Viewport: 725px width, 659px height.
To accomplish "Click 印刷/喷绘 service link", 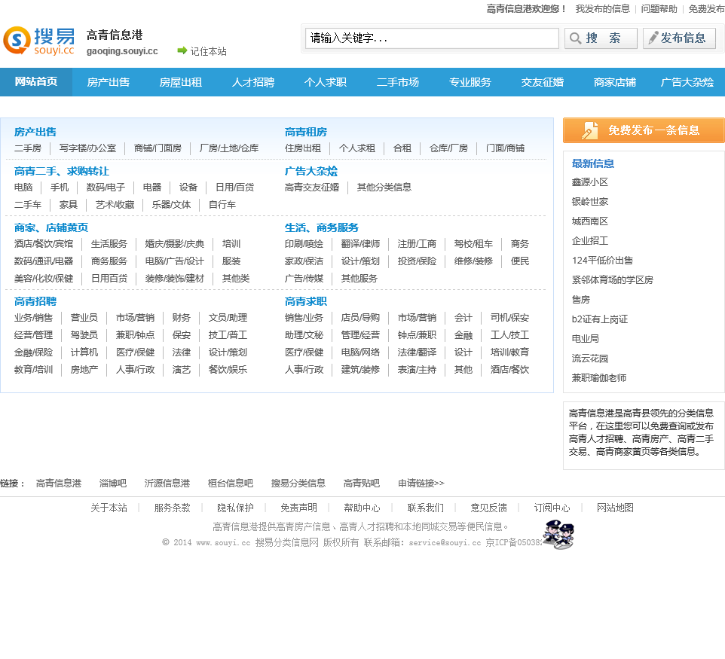I will 304,244.
